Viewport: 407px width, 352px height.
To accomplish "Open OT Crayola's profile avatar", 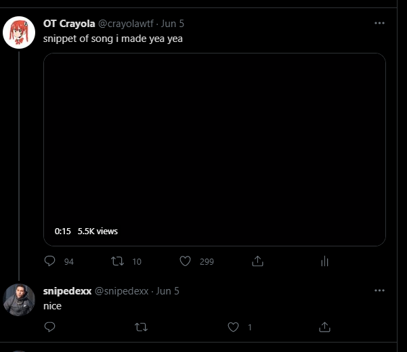I will 20,32.
